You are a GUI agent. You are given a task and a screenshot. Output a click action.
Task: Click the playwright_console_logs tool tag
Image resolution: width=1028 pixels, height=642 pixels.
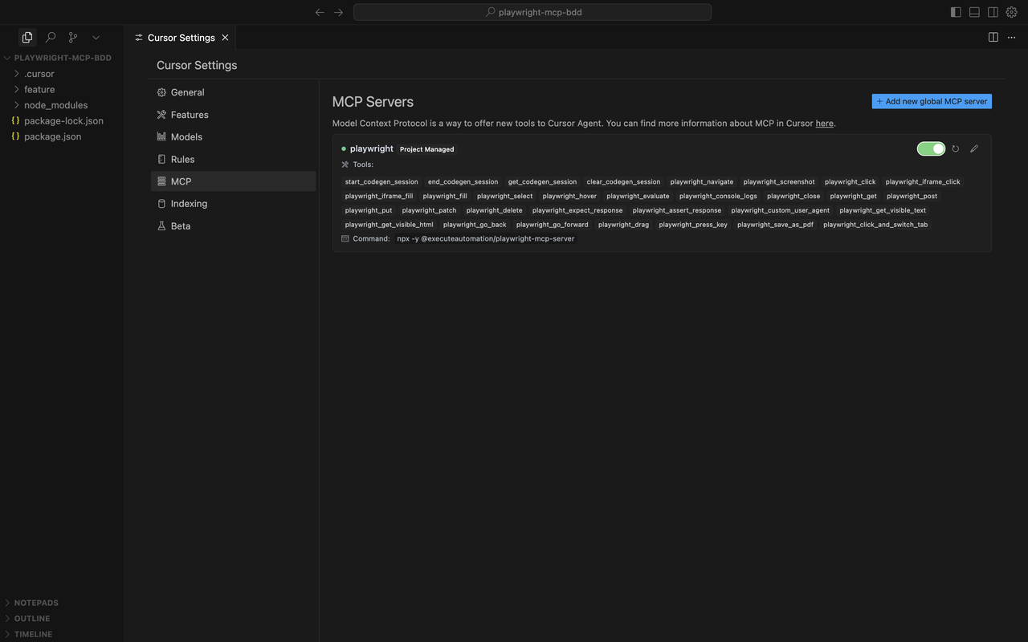click(718, 197)
